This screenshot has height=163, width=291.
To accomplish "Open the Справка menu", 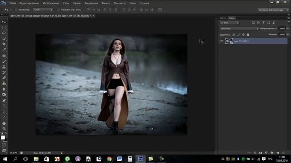I will point(144,3).
